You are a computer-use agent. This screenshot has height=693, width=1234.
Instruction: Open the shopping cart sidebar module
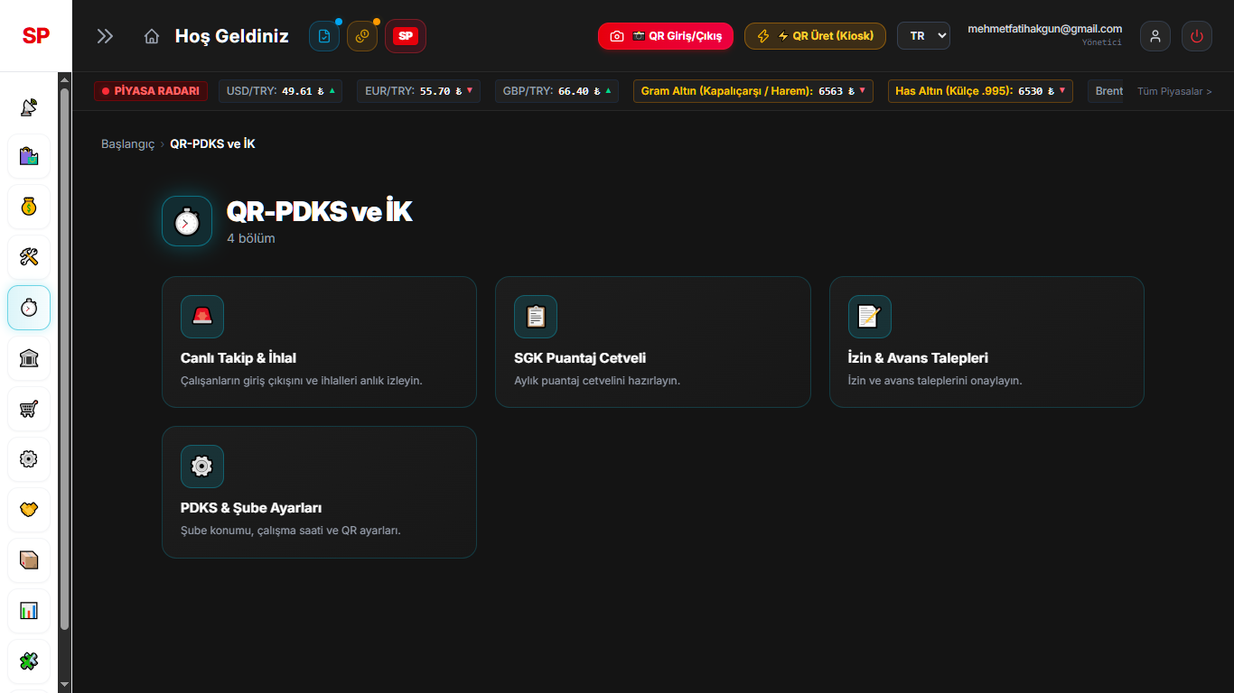(x=29, y=409)
